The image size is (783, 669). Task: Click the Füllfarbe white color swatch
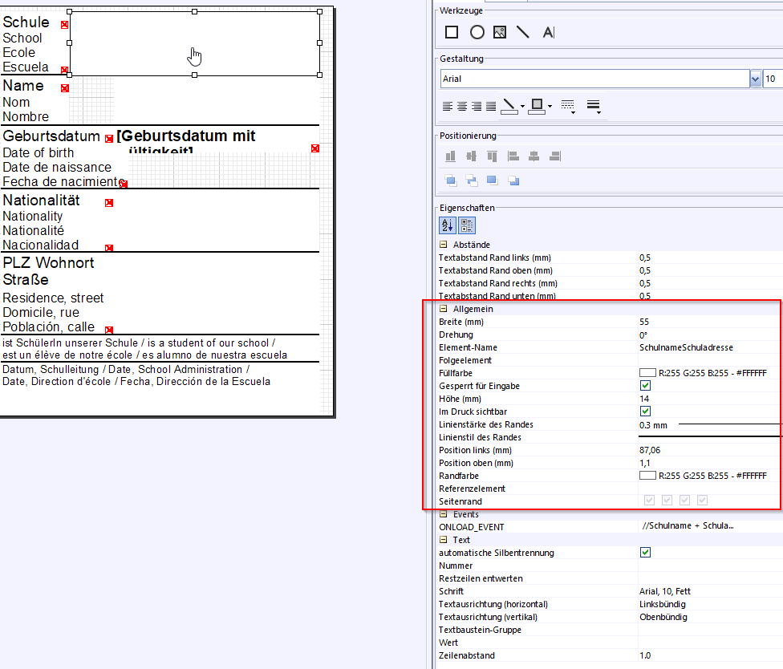pyautogui.click(x=647, y=373)
